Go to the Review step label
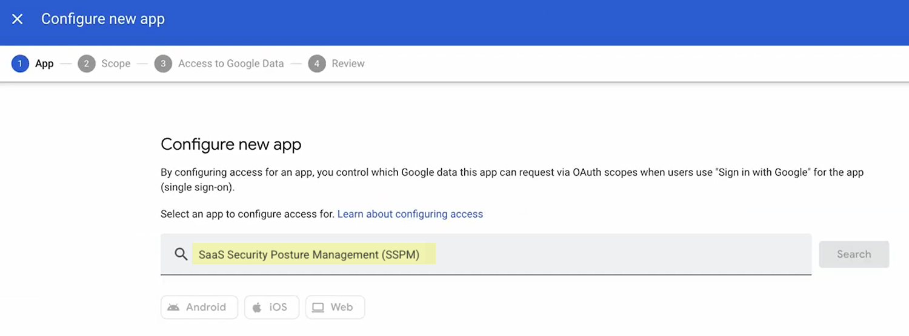The width and height of the screenshot is (909, 336). tap(348, 63)
